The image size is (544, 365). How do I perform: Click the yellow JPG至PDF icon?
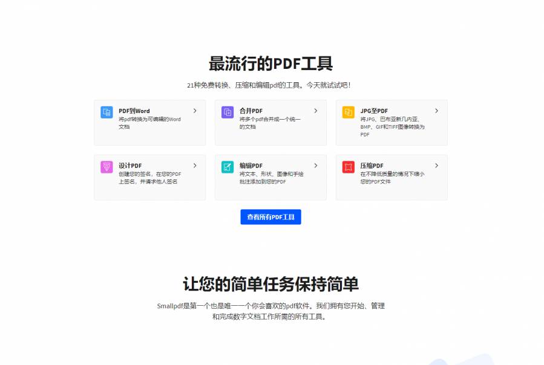coord(349,112)
